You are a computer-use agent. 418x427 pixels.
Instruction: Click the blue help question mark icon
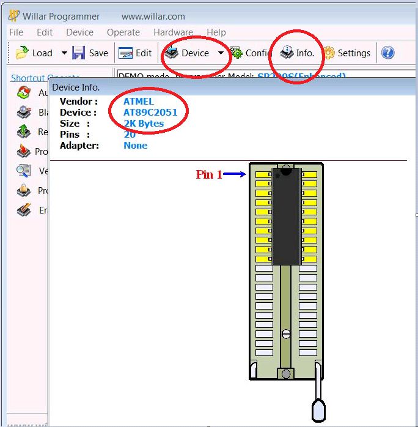pos(388,53)
